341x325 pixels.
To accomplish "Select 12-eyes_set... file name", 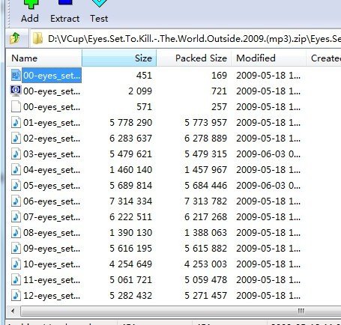I will click(52, 296).
